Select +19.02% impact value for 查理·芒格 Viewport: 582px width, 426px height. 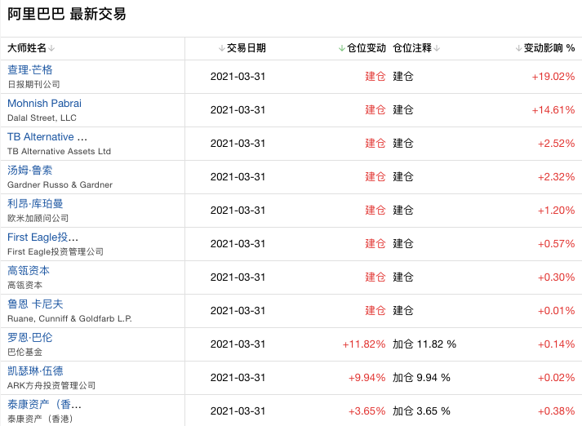click(x=553, y=77)
